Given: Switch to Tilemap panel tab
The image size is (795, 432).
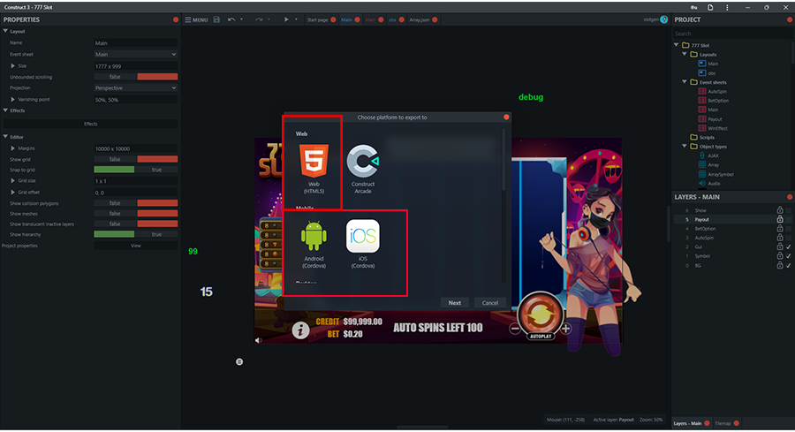Looking at the screenshot, I should 723,423.
